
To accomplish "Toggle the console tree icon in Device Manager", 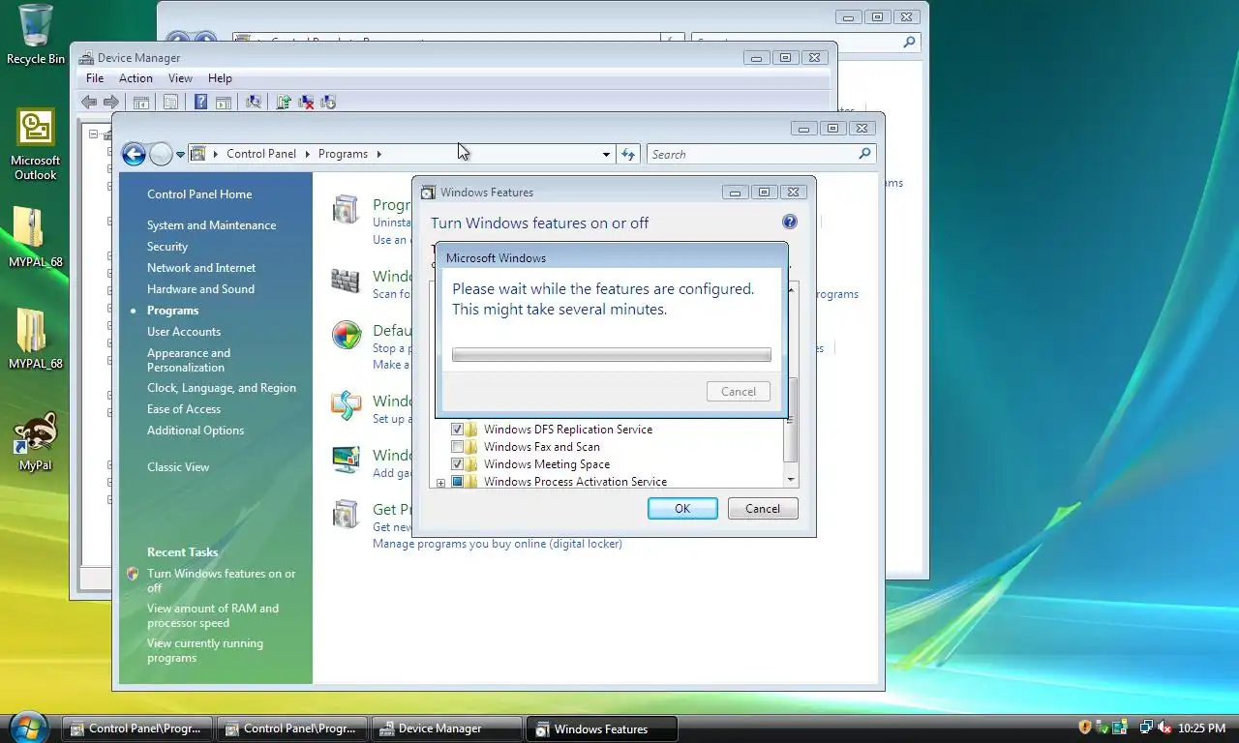I will point(141,102).
